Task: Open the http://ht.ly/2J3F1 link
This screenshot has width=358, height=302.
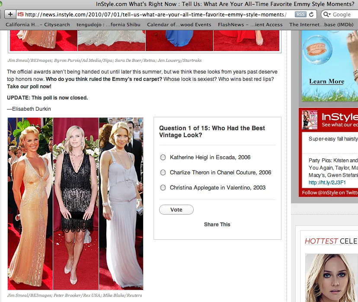Action: (327, 183)
